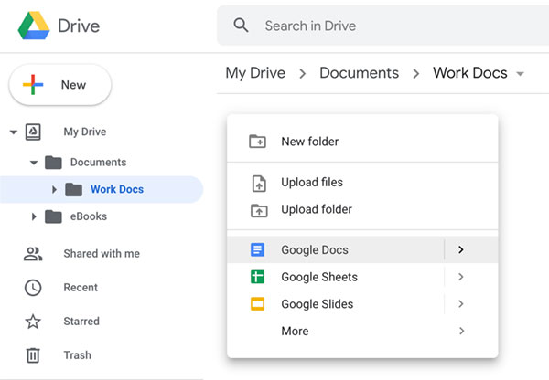This screenshot has height=380, width=549.
Task: Click the Starred star icon
Action: [x=33, y=322]
